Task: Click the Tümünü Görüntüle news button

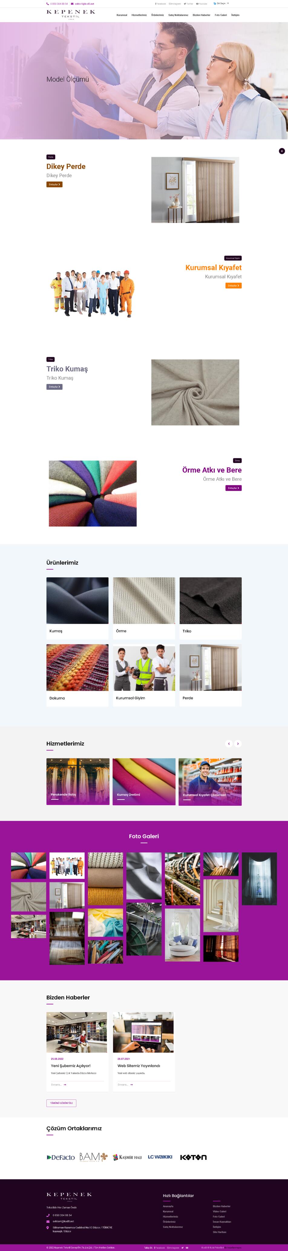Action: (61, 1103)
